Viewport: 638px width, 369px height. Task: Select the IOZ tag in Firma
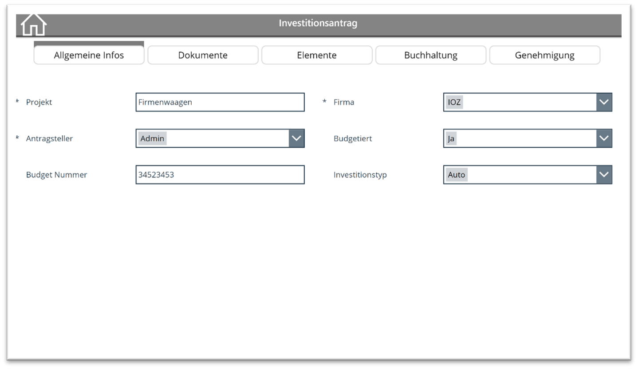point(454,102)
